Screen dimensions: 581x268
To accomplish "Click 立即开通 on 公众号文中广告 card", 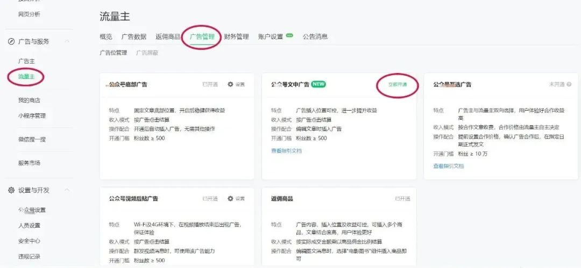I will point(398,84).
